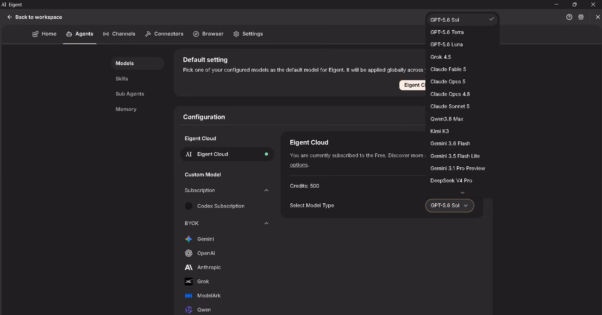Choose GPT-5.6 Terra from the dropdown
Screen dimensions: 602x315
pyautogui.click(x=462, y=32)
